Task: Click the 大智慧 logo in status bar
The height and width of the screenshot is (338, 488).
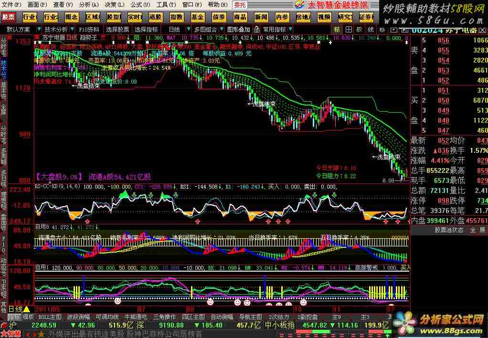Action: [x=11, y=334]
